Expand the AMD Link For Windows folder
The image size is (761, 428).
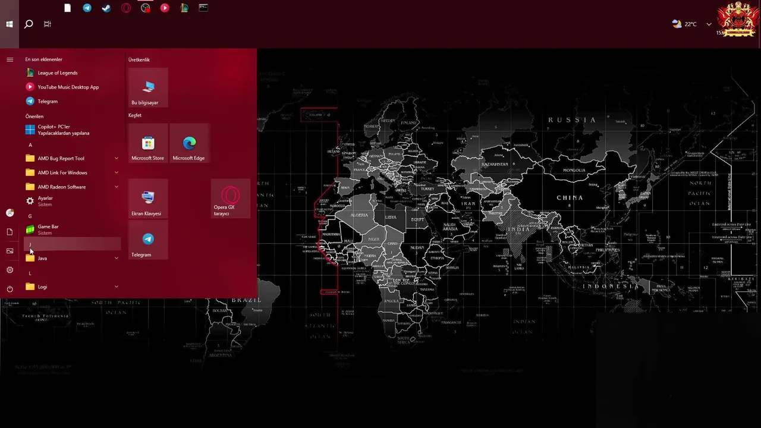(x=73, y=172)
